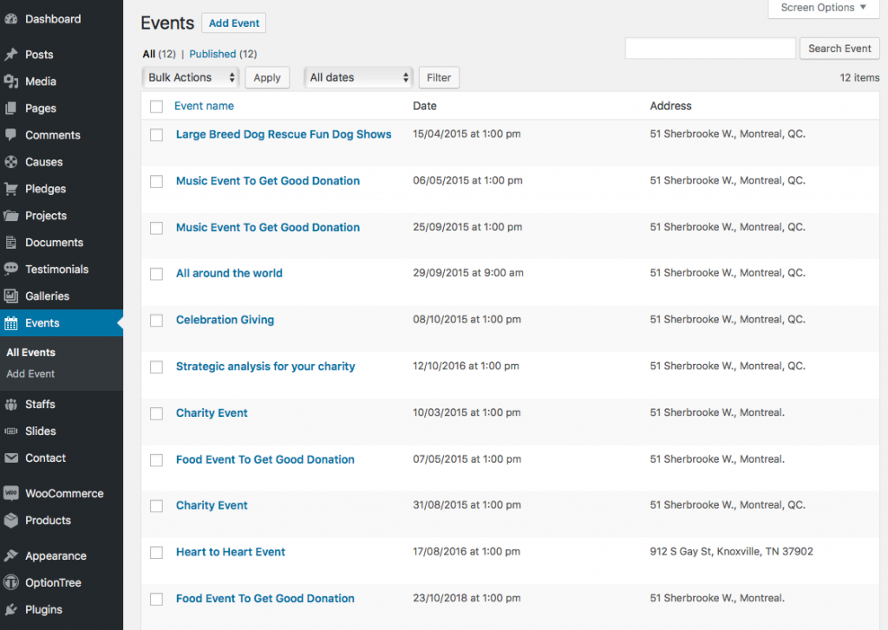The image size is (888, 630).
Task: Switch to the Published events view
Action: tap(212, 53)
